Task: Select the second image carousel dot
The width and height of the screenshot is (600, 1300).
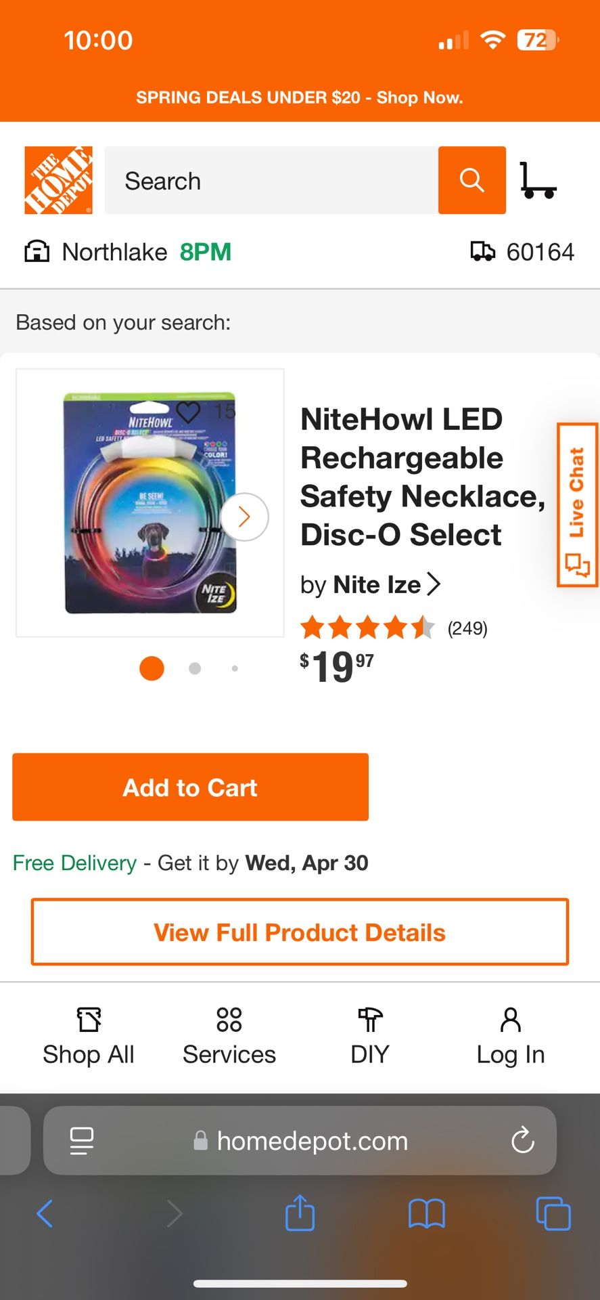Action: 195,668
